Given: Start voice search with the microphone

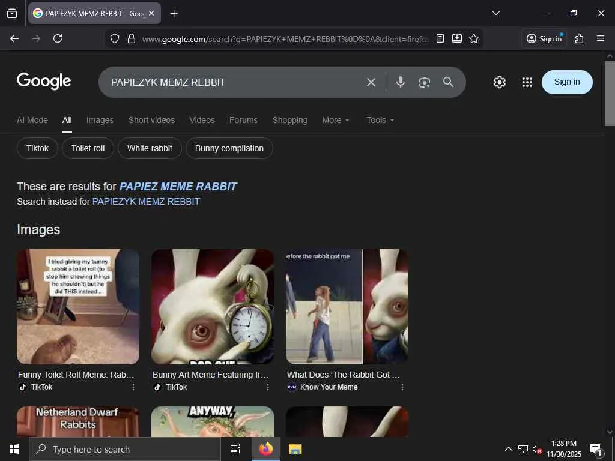Looking at the screenshot, I should 400,82.
